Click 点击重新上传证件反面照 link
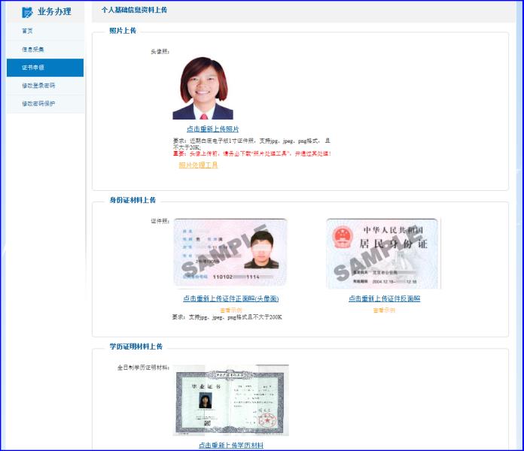The height and width of the screenshot is (451, 524). [384, 298]
